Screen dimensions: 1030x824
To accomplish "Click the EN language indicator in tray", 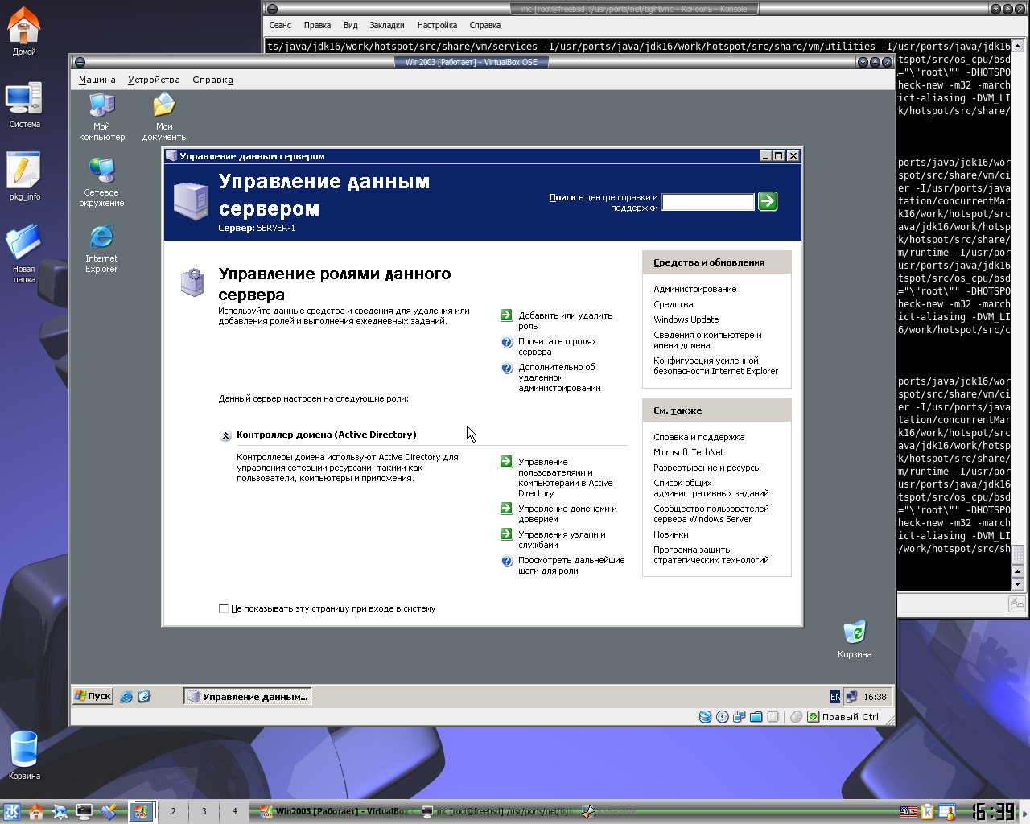I will coord(834,697).
